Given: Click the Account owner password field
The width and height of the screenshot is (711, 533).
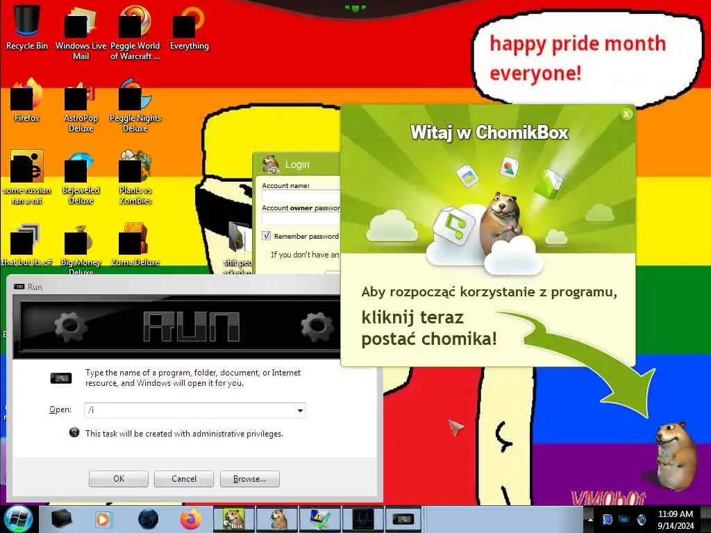Looking at the screenshot, I should [301, 219].
